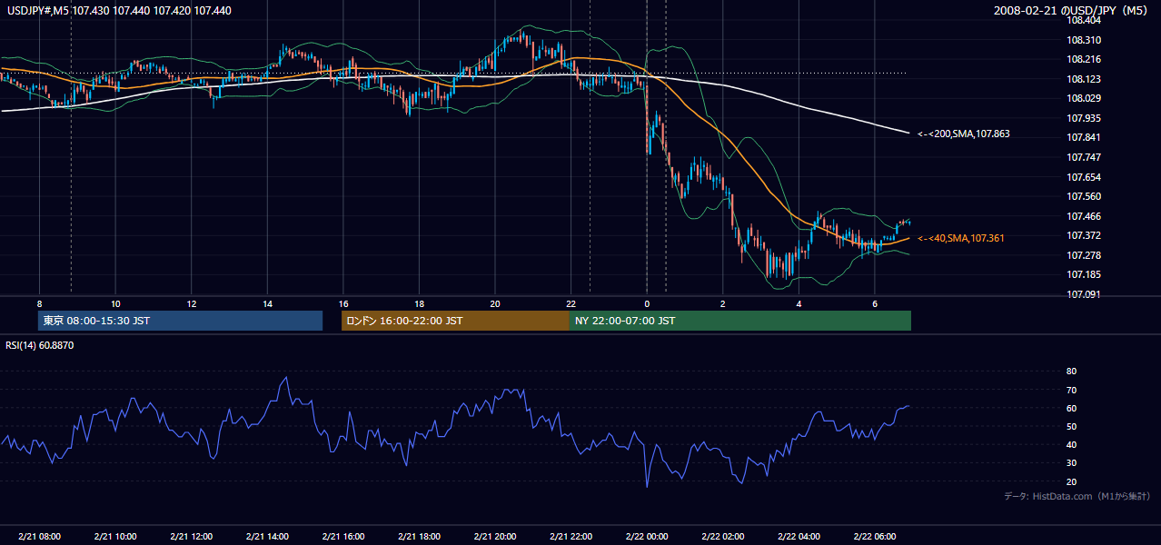Click RSI axis level 40
Image resolution: width=1161 pixels, height=545 pixels.
click(1071, 444)
